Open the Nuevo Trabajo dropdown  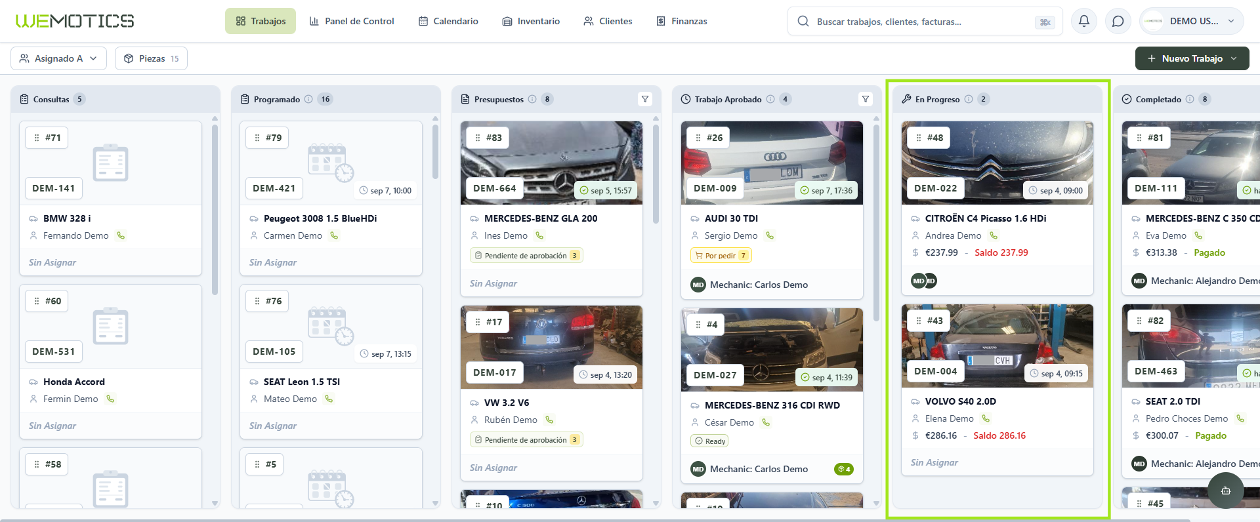tap(1192, 58)
